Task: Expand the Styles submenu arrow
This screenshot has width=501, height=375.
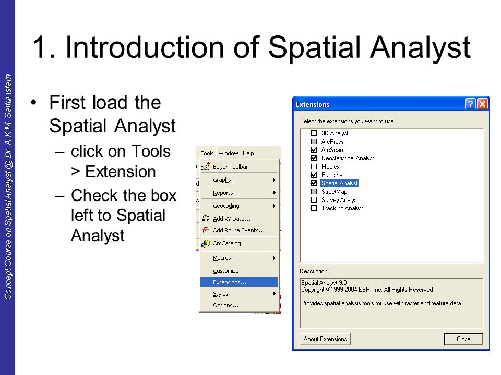Action: 274,294
